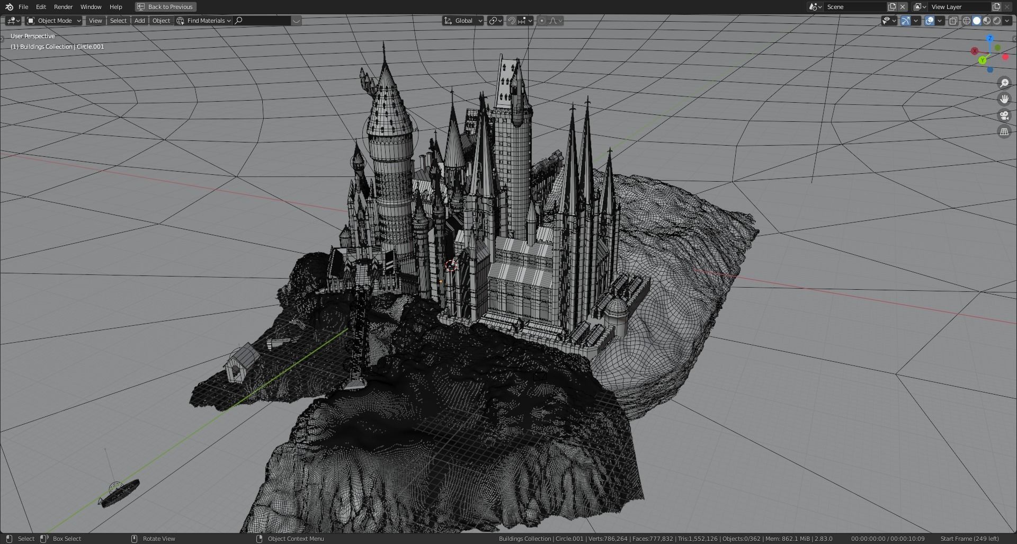
Task: Open the Help menu
Action: click(x=115, y=7)
